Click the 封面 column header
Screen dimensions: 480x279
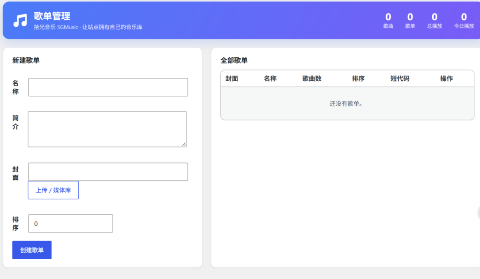[x=232, y=78]
